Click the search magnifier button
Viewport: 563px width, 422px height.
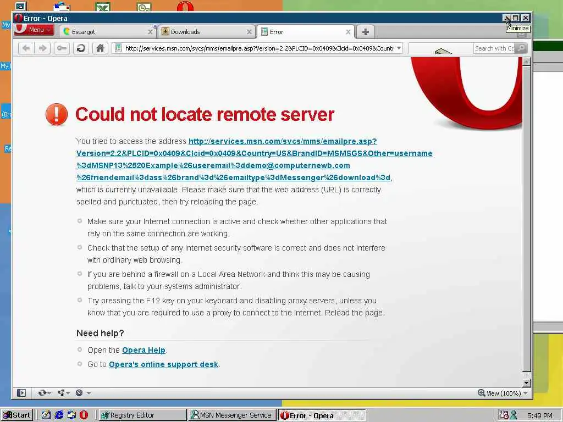[x=521, y=48]
